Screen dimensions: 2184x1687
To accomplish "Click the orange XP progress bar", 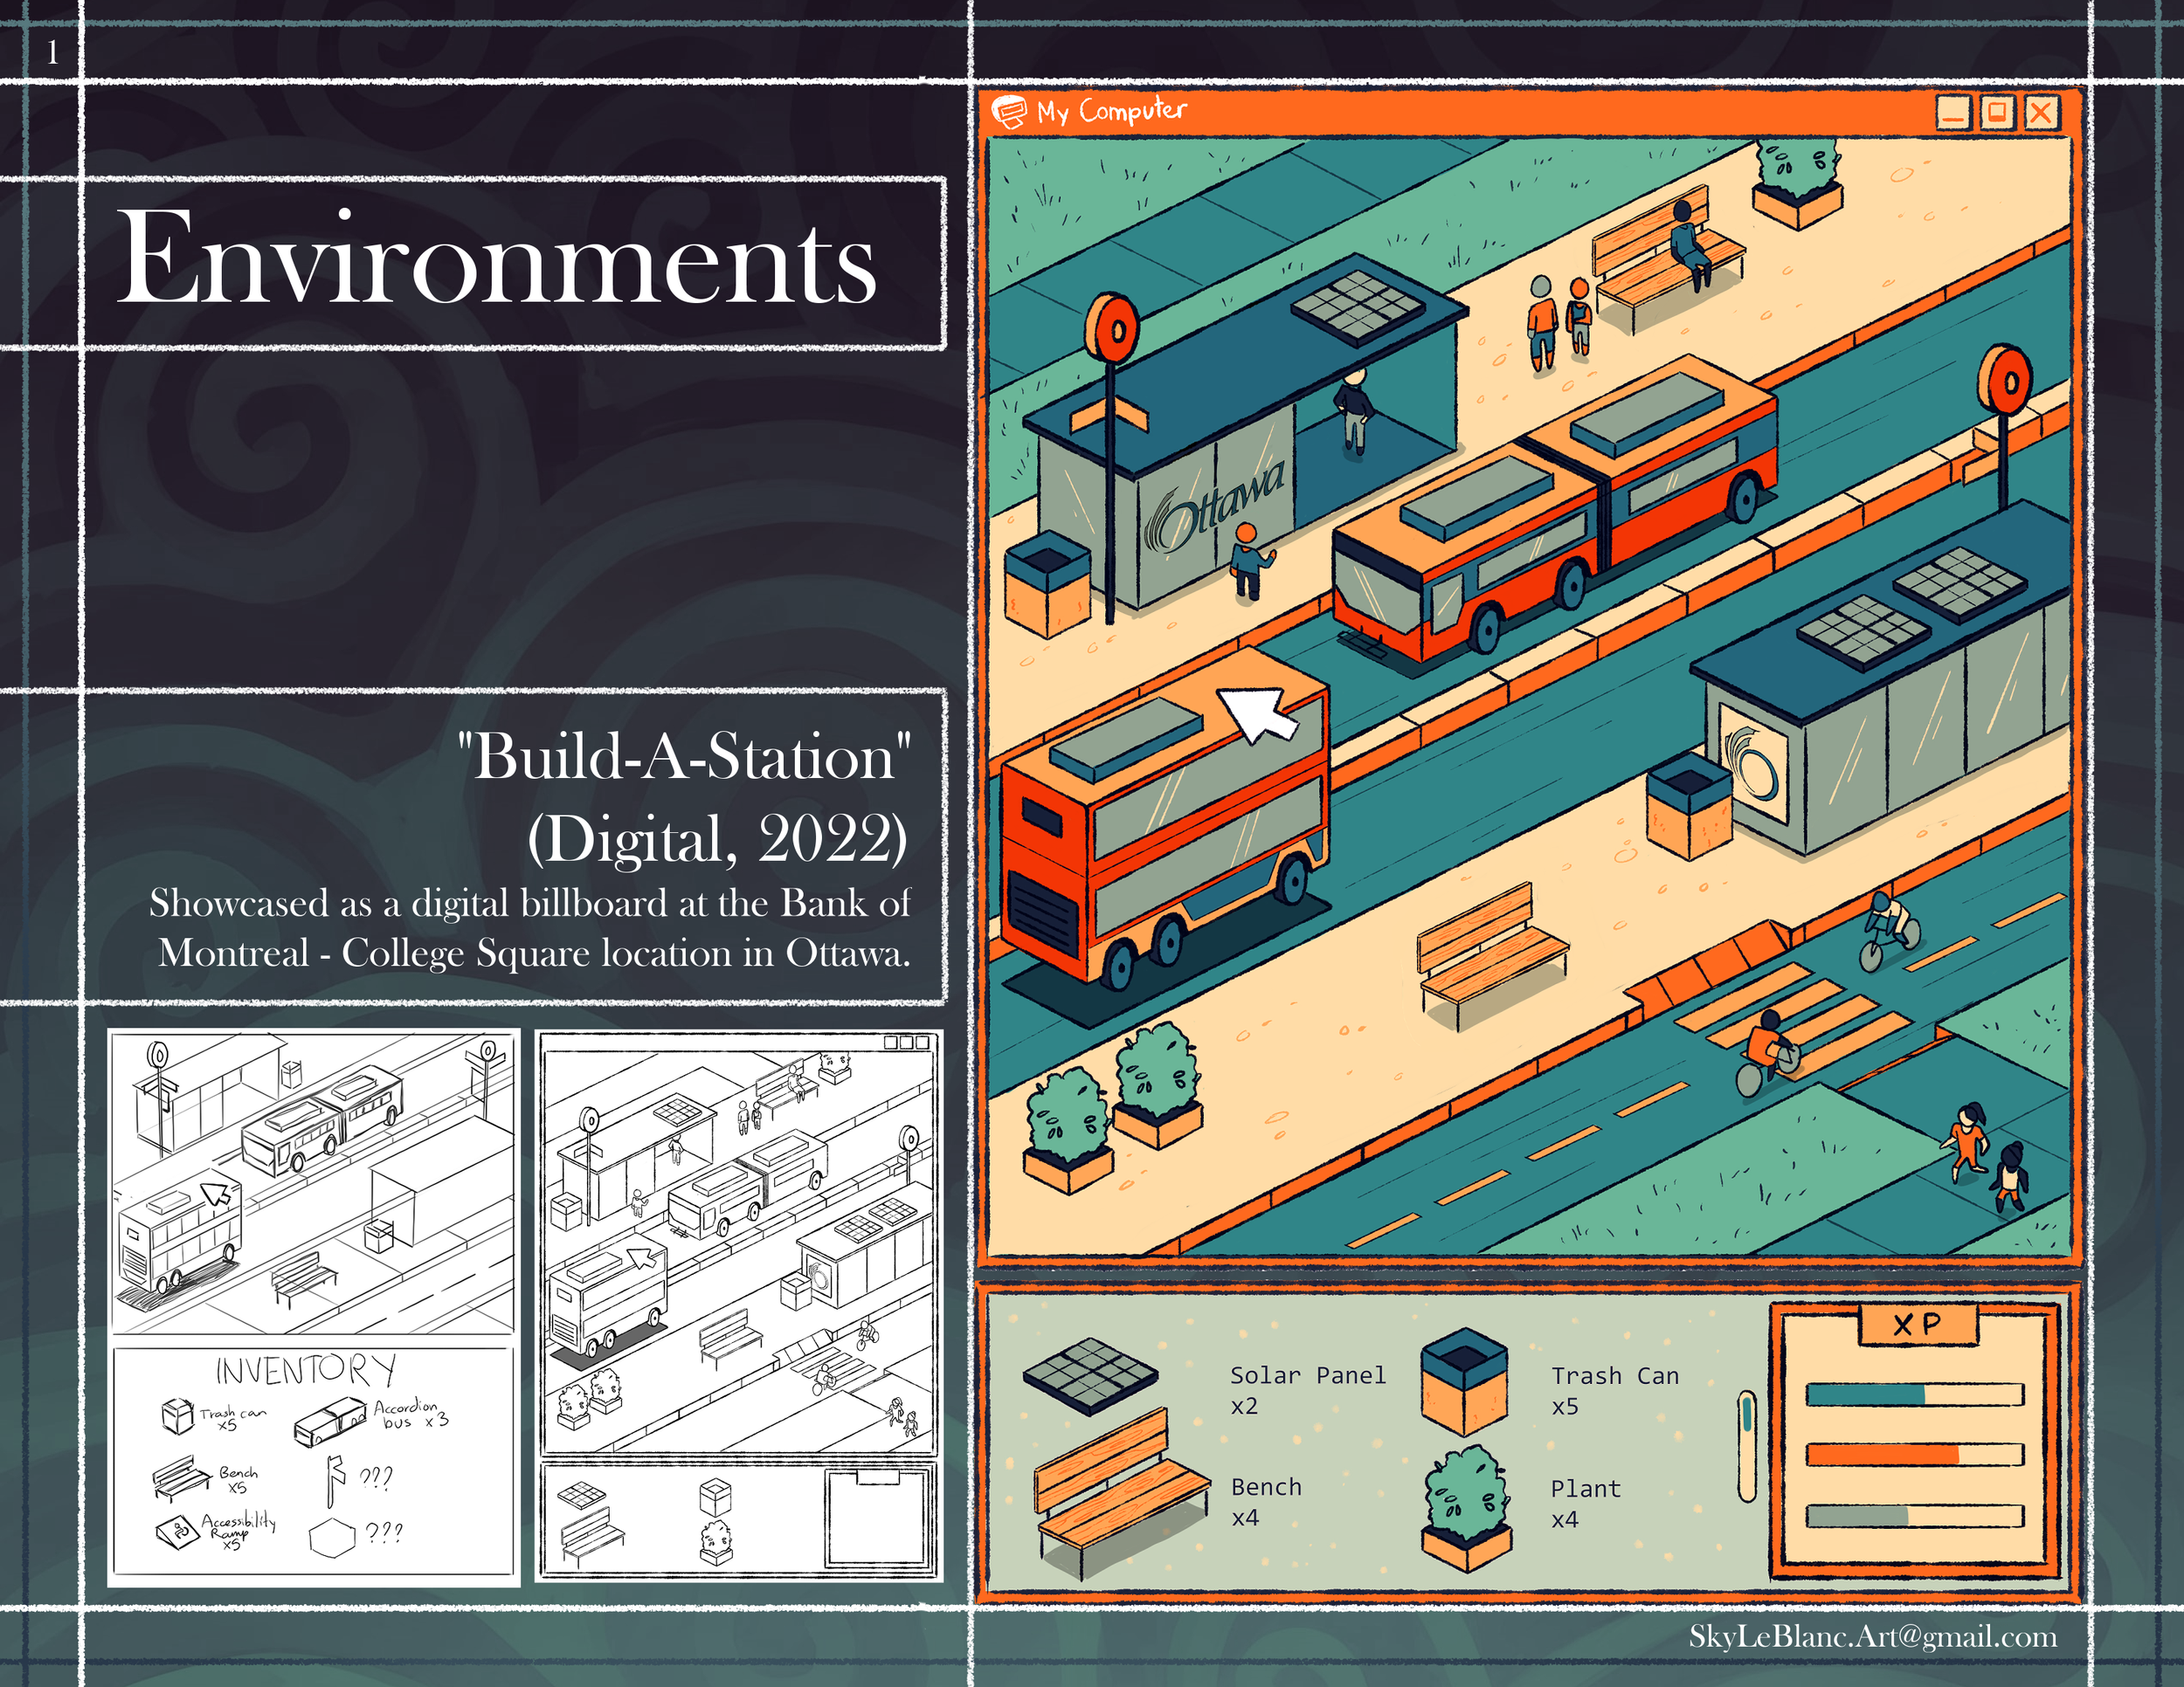I will click(x=1914, y=1454).
